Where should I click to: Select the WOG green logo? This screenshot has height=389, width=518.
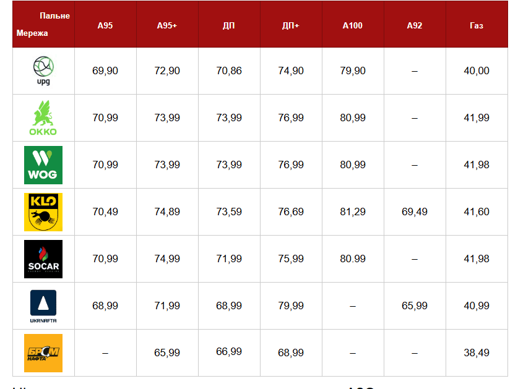coord(43,165)
